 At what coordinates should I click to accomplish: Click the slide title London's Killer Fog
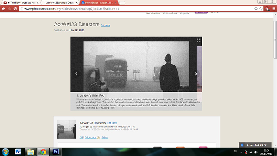click(91, 95)
